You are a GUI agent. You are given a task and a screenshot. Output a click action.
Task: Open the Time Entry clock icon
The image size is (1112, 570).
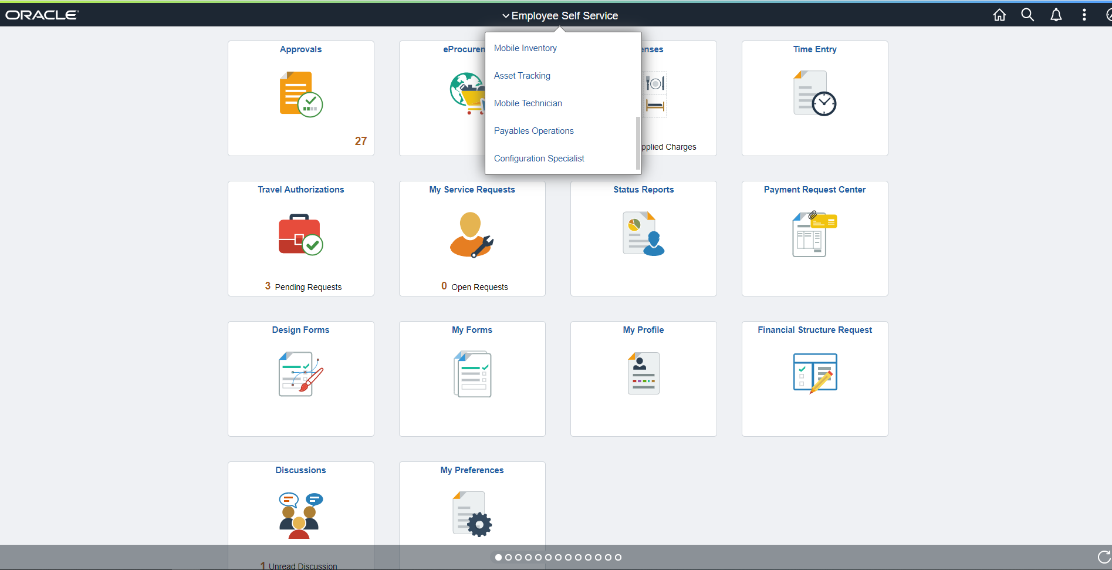(x=814, y=94)
